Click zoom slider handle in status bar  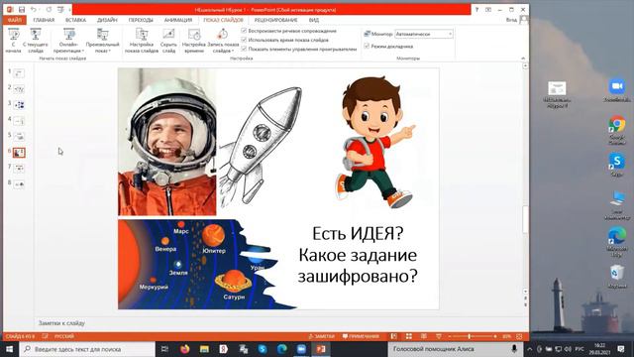(x=469, y=336)
